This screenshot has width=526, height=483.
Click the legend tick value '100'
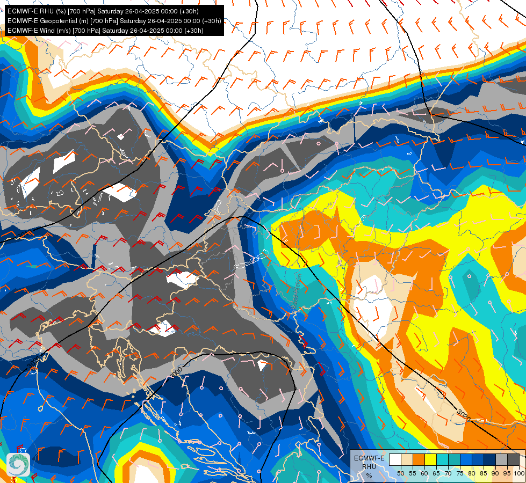click(x=519, y=474)
